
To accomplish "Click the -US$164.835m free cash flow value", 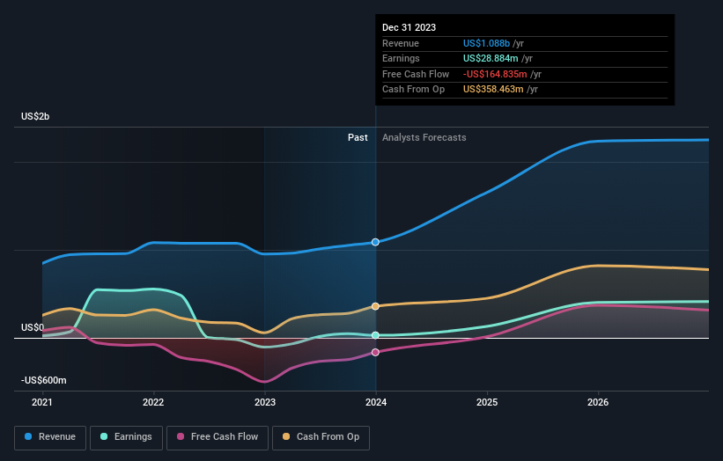I will point(495,74).
